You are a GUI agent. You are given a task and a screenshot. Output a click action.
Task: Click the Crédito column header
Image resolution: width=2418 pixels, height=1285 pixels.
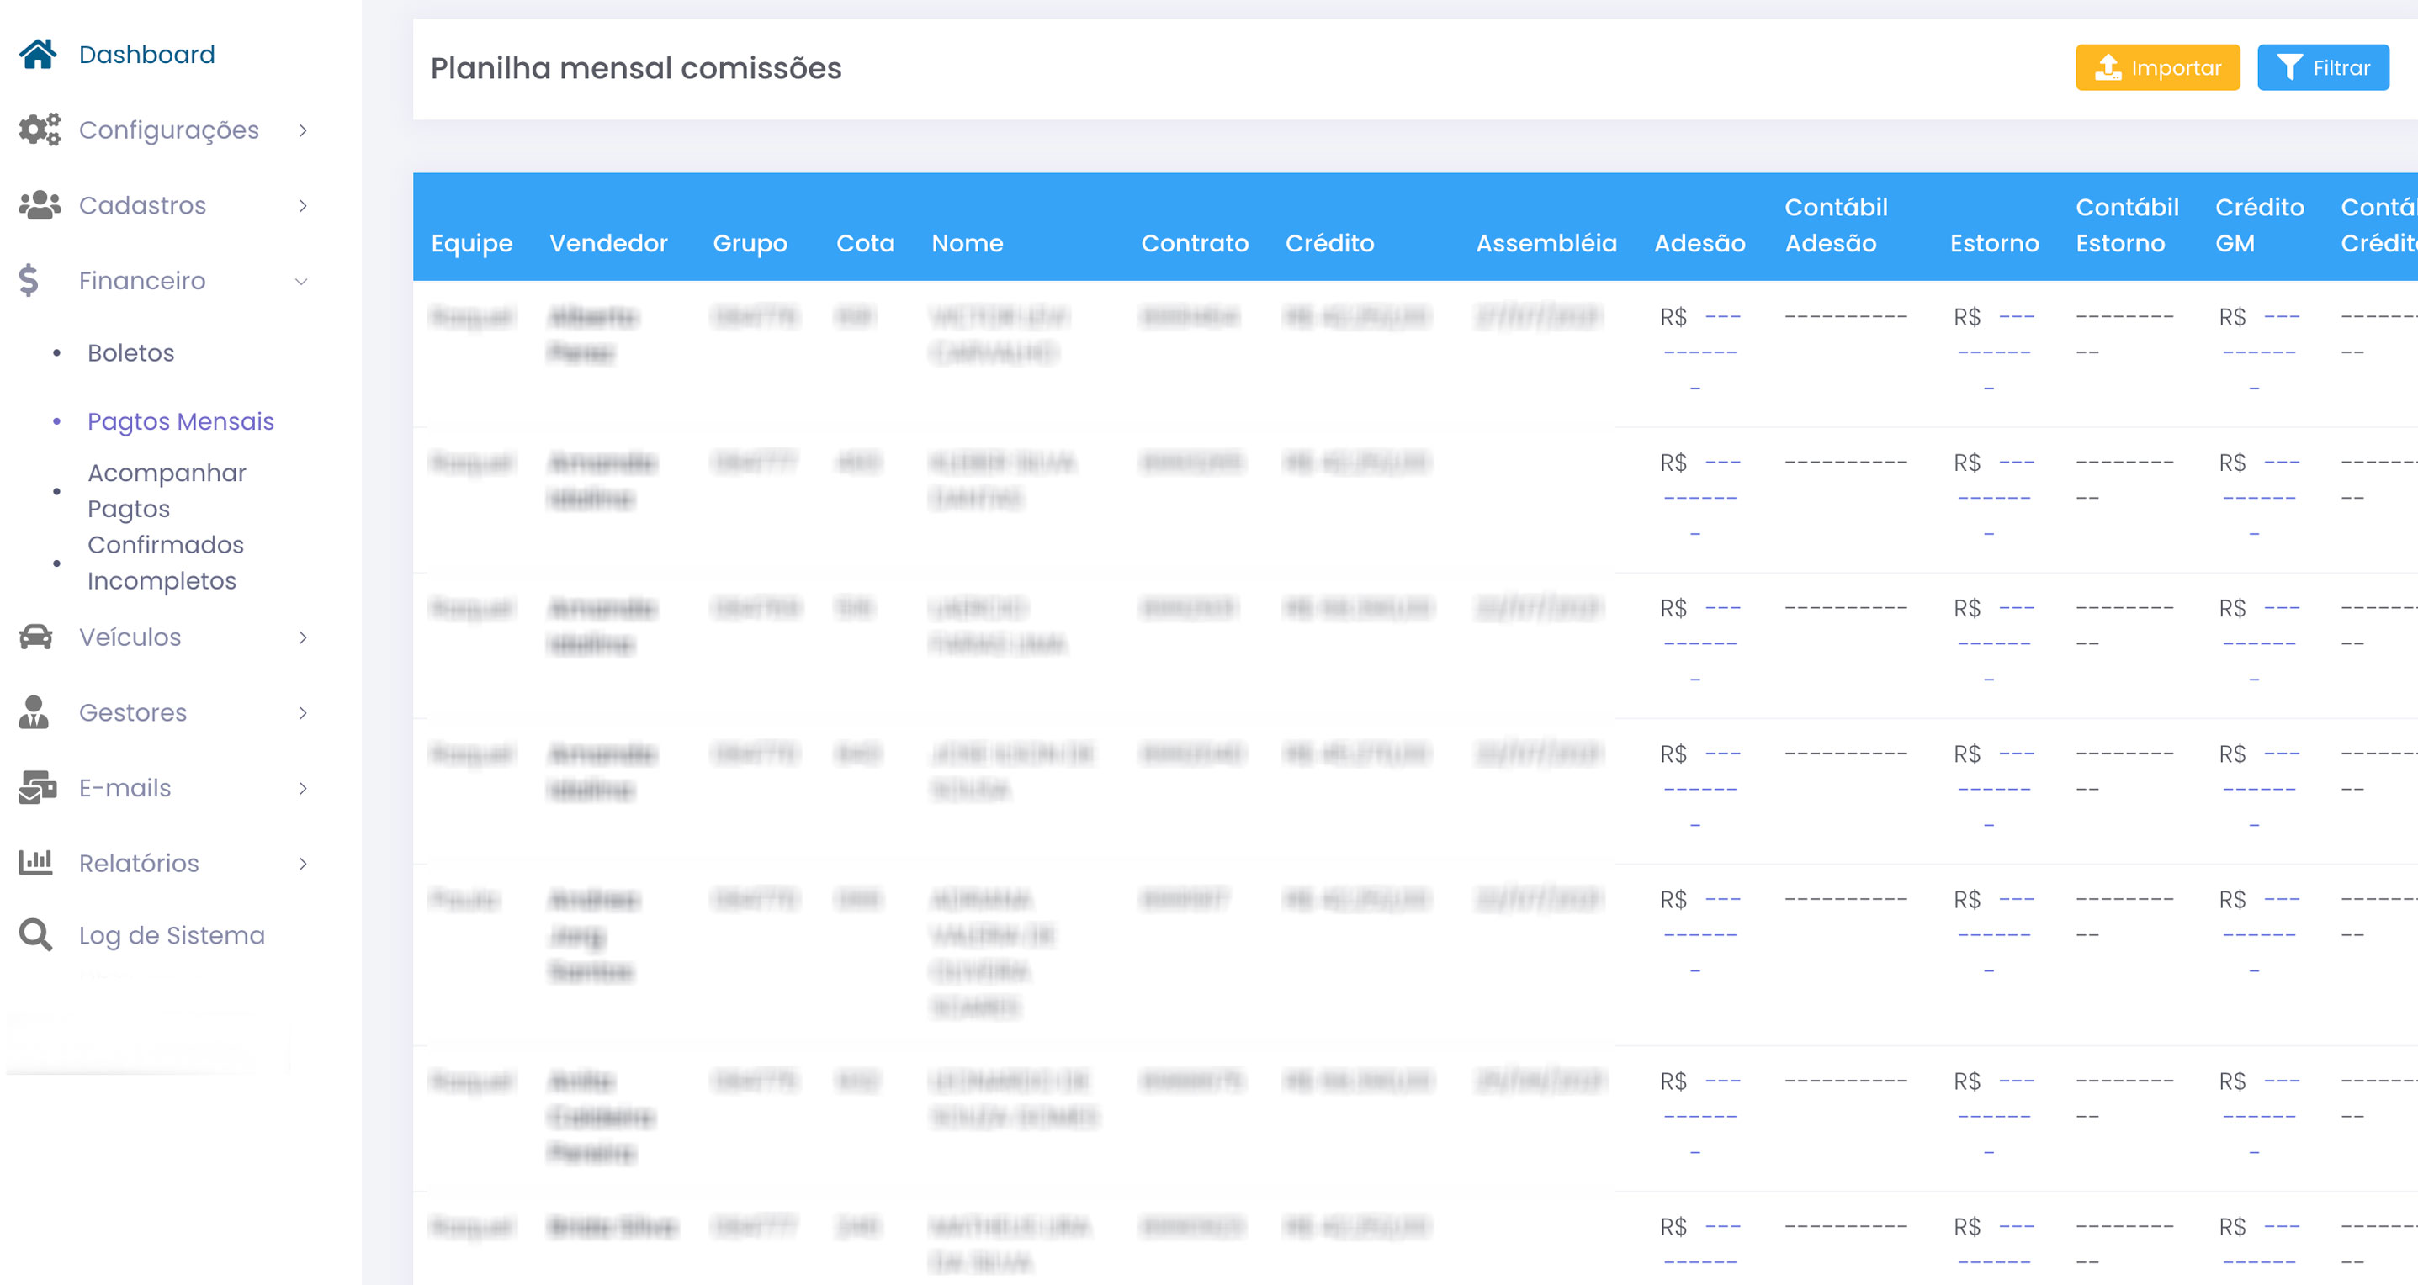tap(1329, 243)
